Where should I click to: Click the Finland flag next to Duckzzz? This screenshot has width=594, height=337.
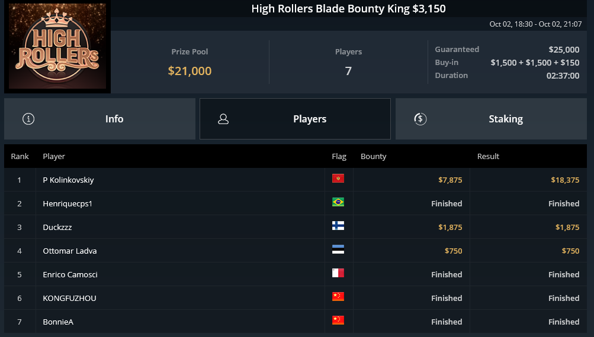338,225
